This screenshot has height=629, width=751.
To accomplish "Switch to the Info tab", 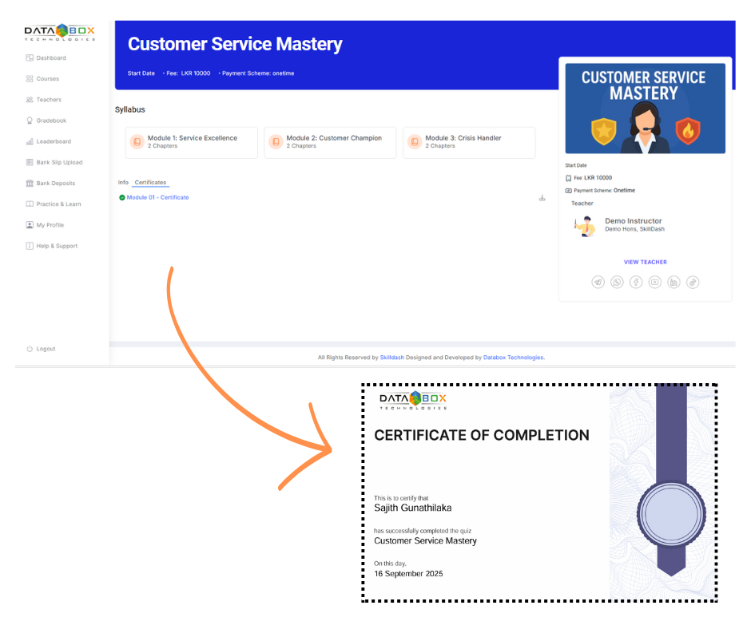I will tap(123, 183).
